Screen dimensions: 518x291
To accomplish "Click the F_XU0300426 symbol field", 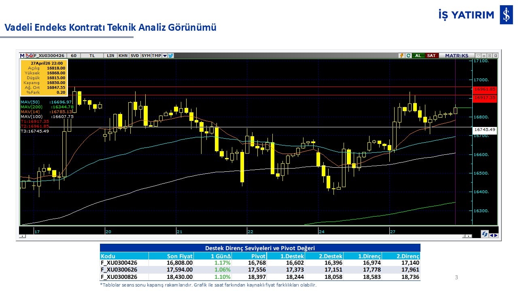I will [49, 56].
